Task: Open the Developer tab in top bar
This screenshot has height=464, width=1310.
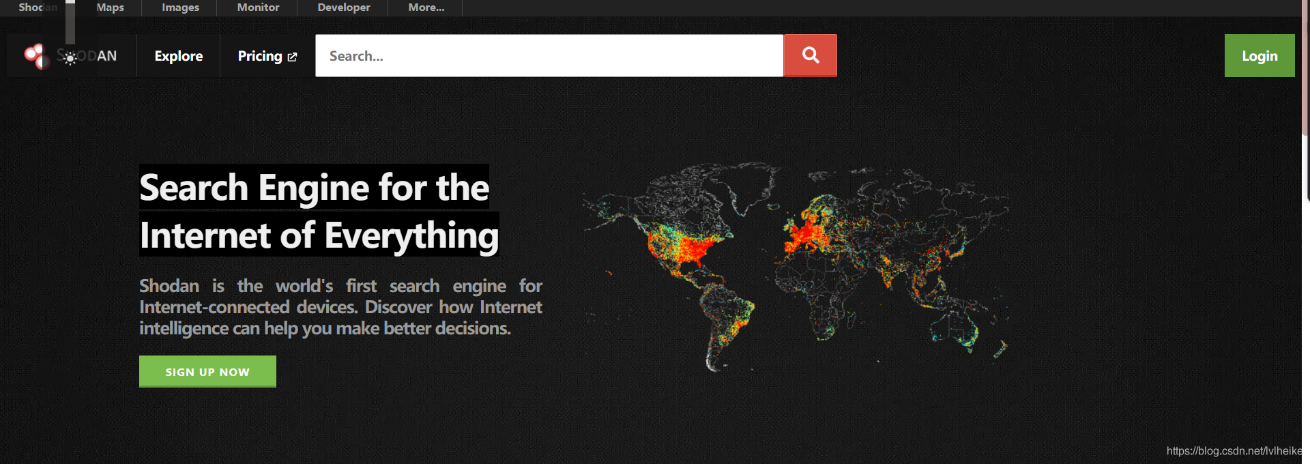Action: (x=343, y=8)
